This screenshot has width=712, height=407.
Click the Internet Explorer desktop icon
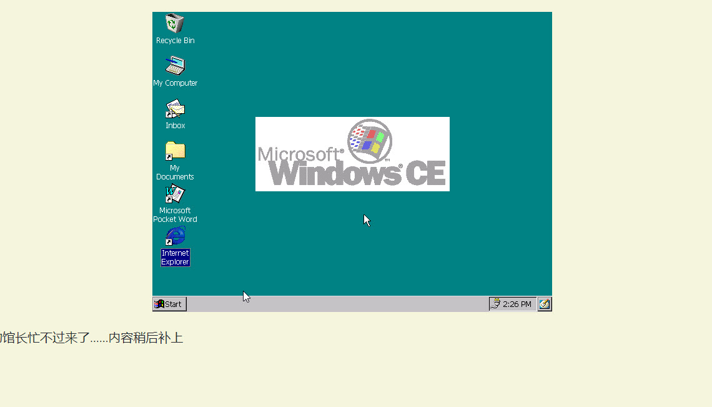(176, 236)
